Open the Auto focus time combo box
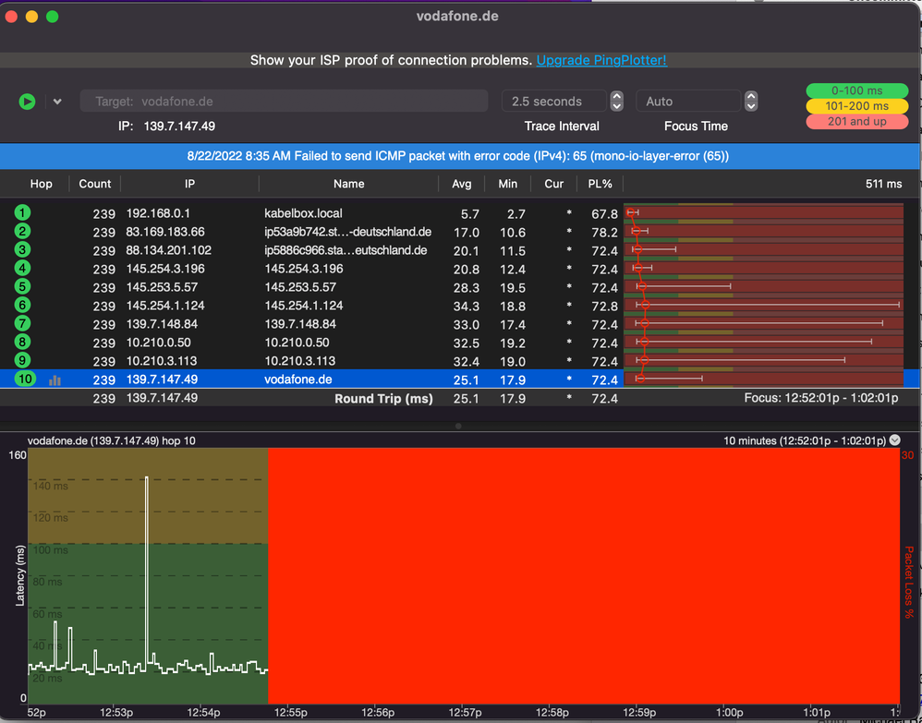Image resolution: width=922 pixels, height=723 pixels. [x=688, y=101]
